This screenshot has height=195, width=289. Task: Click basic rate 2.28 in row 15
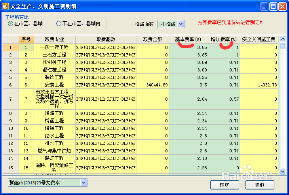click(x=188, y=168)
